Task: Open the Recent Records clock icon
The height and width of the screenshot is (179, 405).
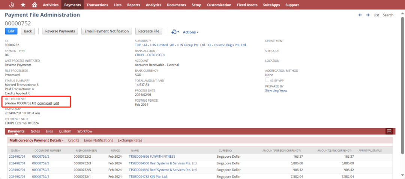Action: coord(12,4)
